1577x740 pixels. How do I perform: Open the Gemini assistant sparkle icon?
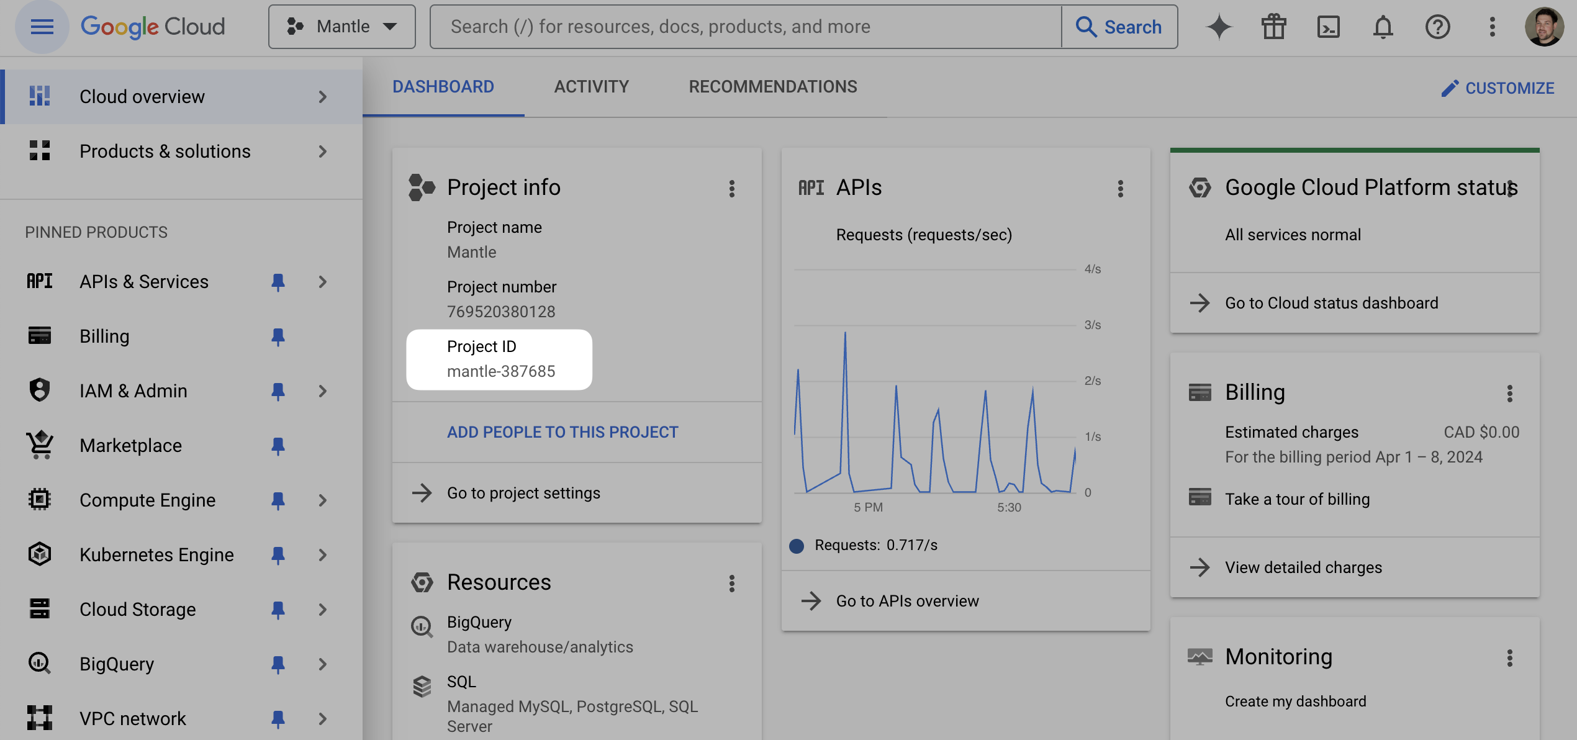tap(1218, 27)
